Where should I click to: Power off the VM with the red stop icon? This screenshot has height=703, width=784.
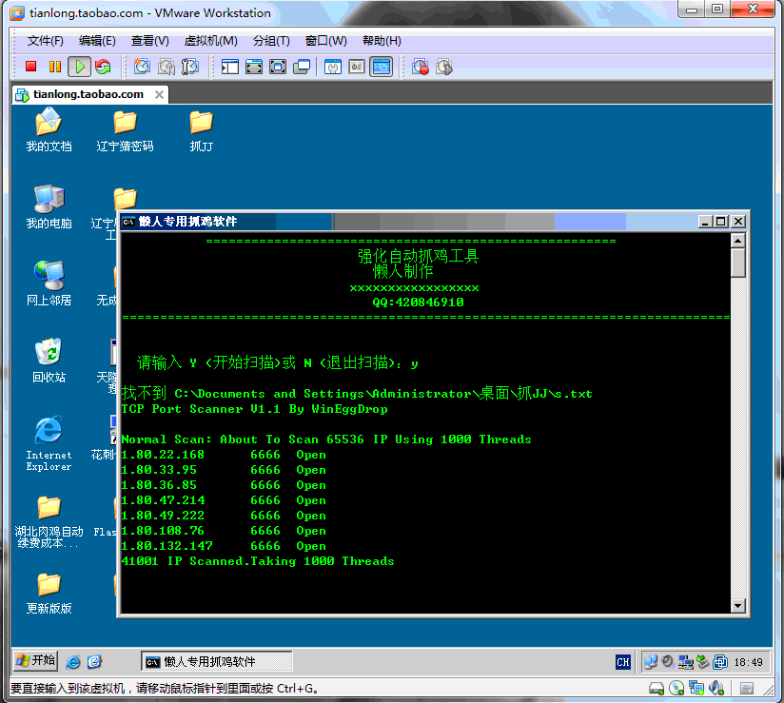[31, 67]
